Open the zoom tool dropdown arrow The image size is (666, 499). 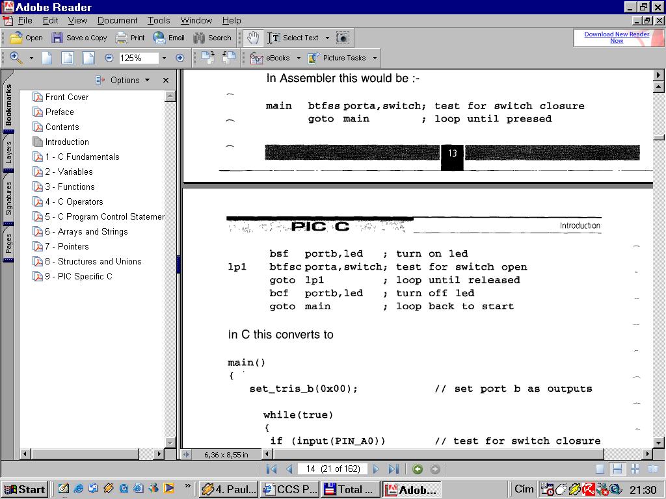click(31, 58)
